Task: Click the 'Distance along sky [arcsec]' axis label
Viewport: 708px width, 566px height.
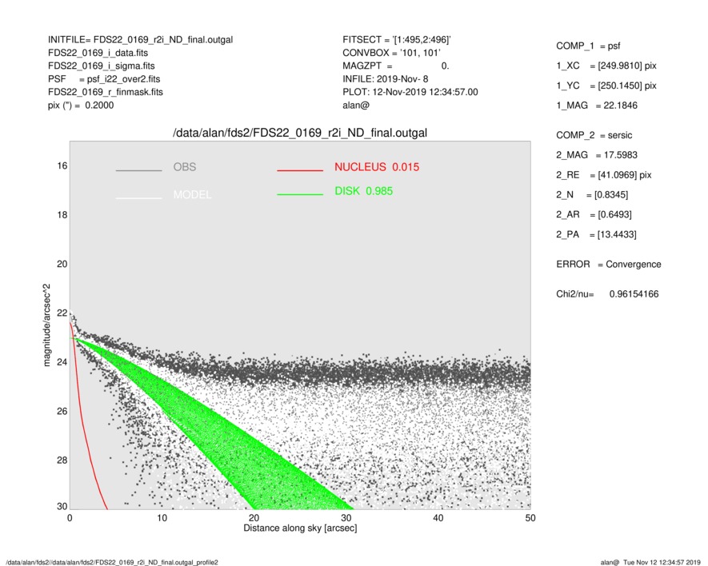Action: pos(300,529)
